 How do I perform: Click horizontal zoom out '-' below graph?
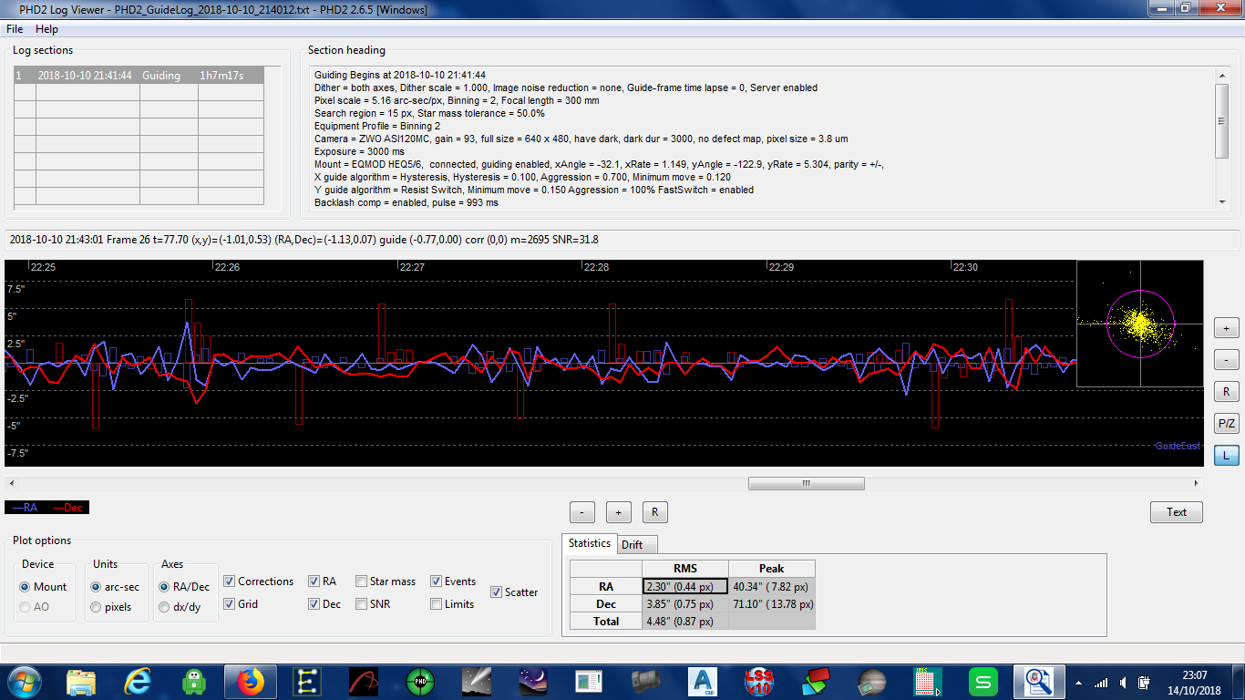pyautogui.click(x=582, y=512)
